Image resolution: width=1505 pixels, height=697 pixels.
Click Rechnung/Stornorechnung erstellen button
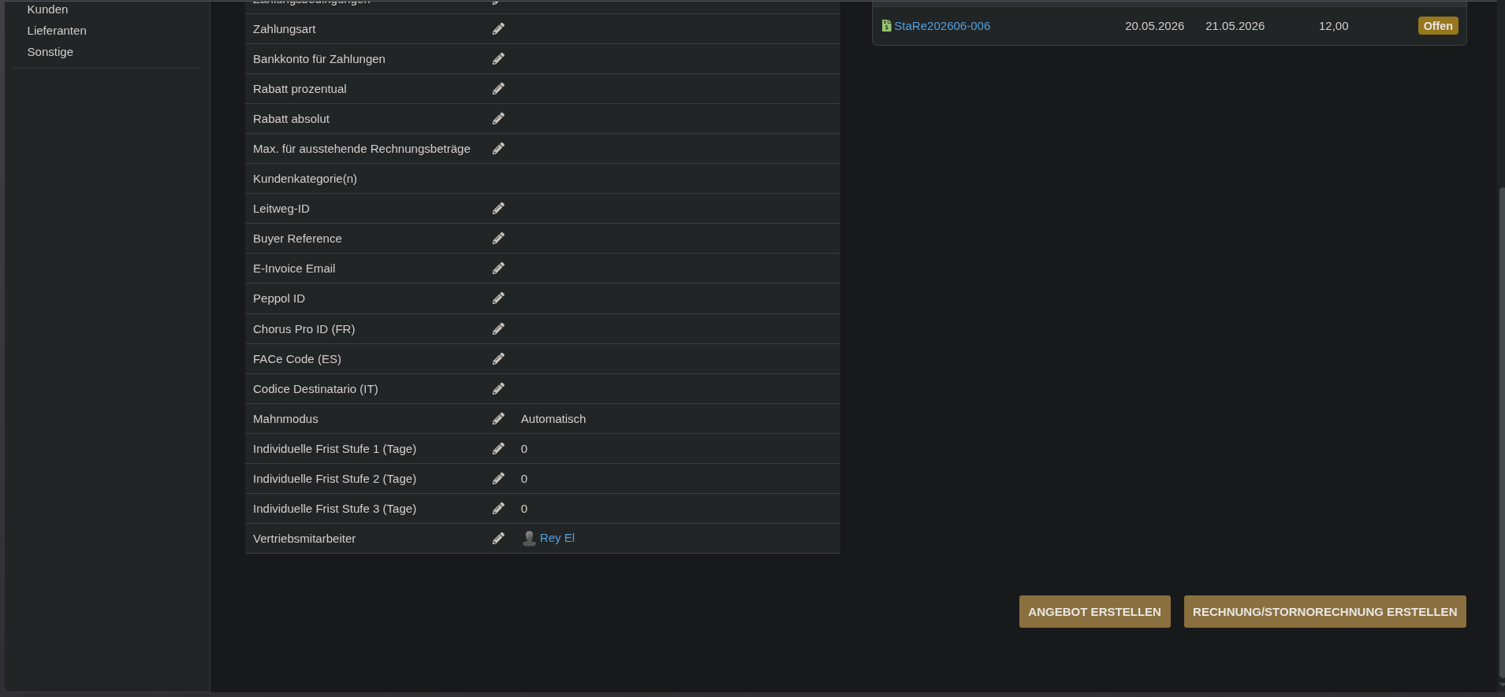1324,612
